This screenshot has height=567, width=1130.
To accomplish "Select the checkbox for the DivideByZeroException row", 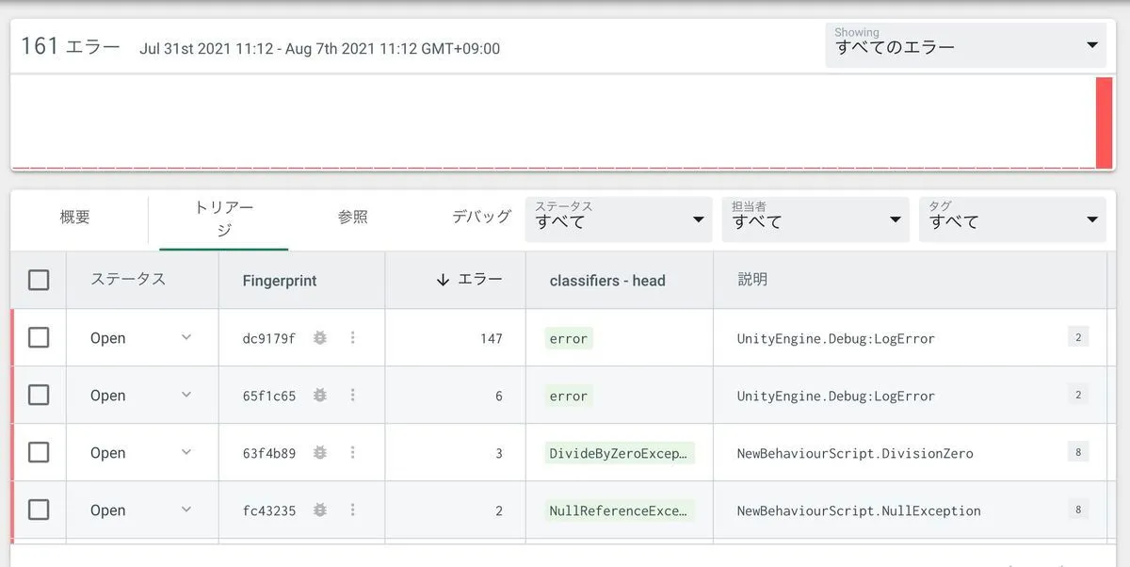I will (x=39, y=453).
